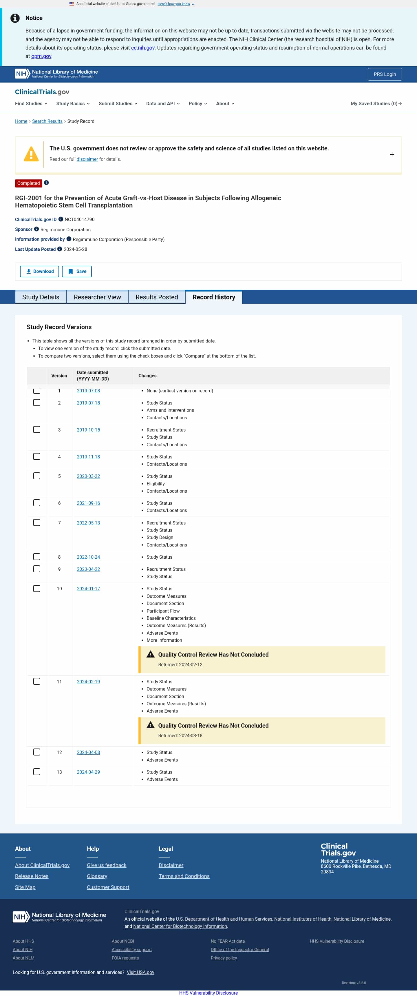Select the checkbox for version 3
417x996 pixels.
click(x=37, y=430)
